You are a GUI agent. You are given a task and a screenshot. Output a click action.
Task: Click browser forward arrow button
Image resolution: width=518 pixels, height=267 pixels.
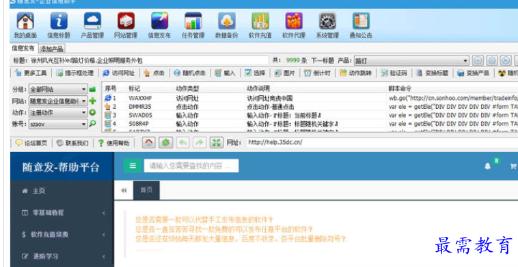click(x=200, y=142)
